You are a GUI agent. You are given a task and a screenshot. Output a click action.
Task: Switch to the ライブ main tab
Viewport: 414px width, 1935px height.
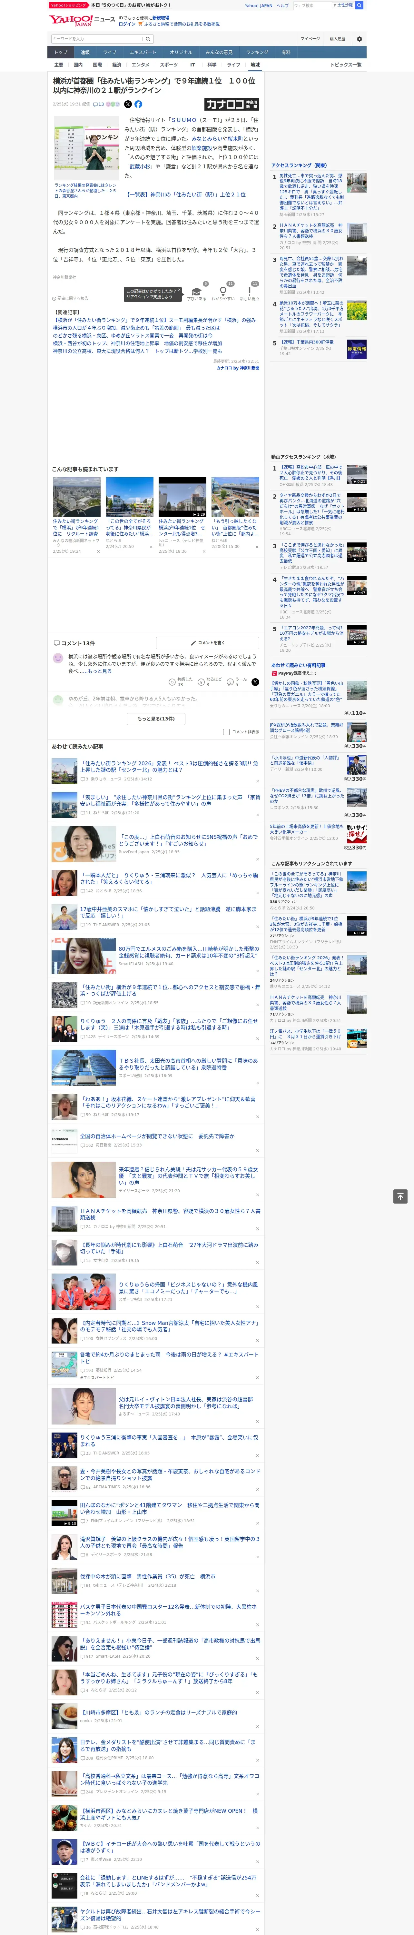pyautogui.click(x=110, y=53)
